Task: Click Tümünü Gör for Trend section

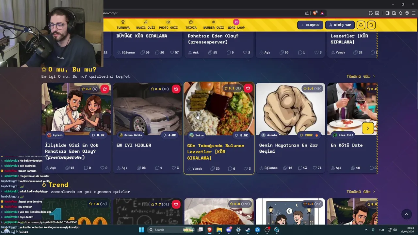Action: (361, 192)
